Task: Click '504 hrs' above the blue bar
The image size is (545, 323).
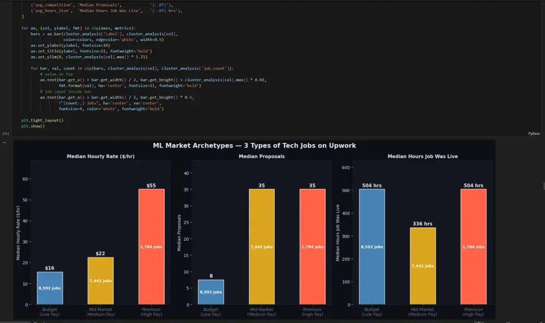Action: (372, 186)
